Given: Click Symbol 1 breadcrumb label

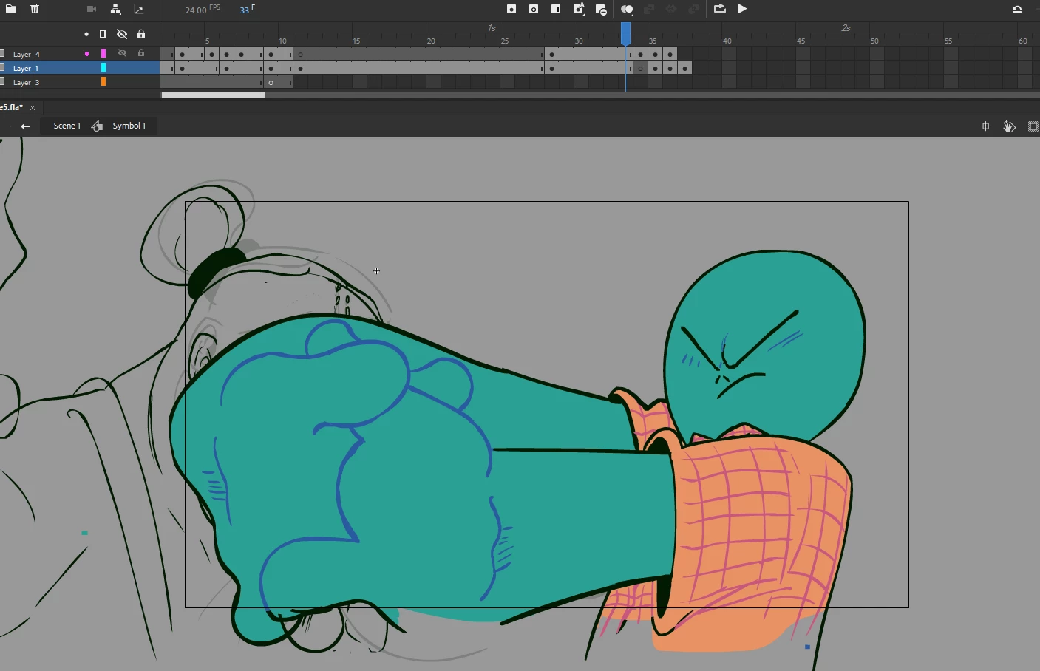Looking at the screenshot, I should [x=129, y=126].
